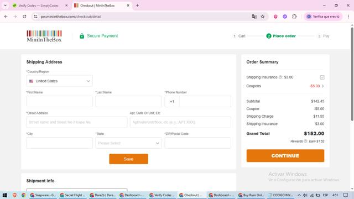The width and height of the screenshot is (354, 199).
Task: Open the Secret Flight taskbar window
Action: [72, 195]
